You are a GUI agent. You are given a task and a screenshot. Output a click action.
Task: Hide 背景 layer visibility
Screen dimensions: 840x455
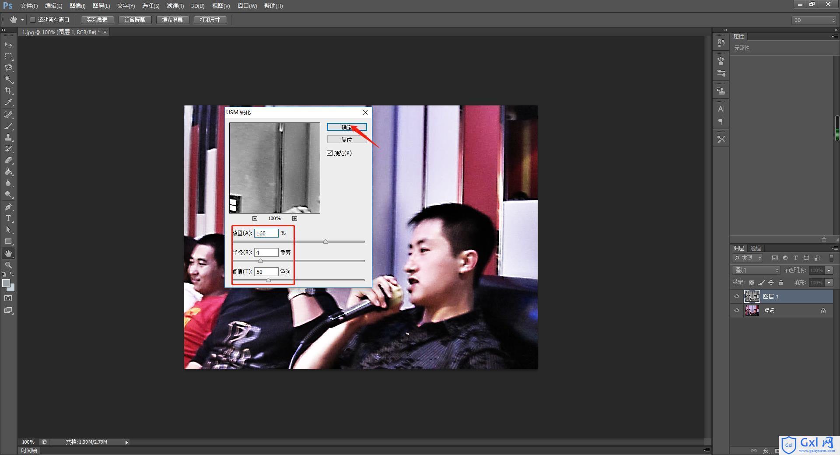(737, 311)
